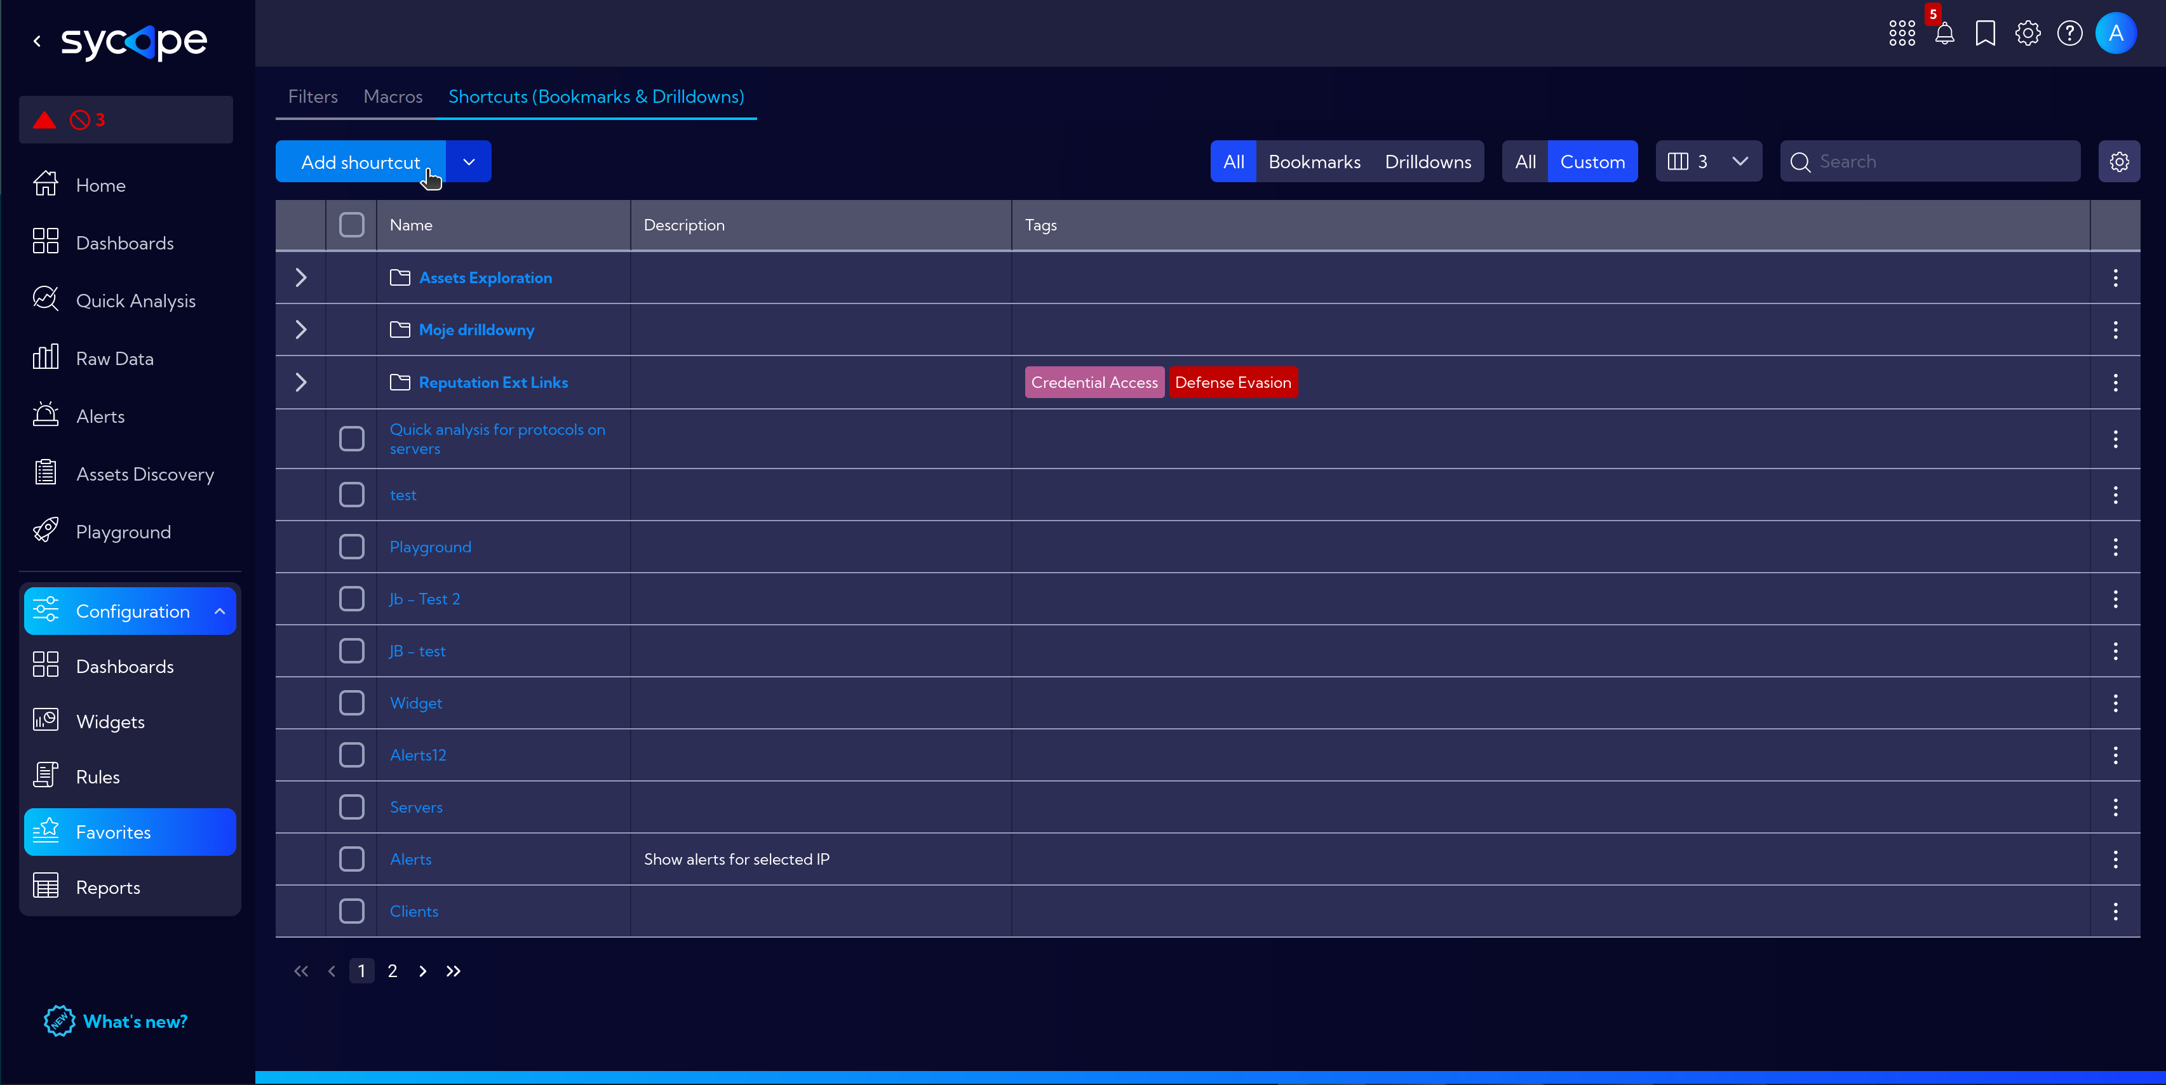Click the table settings gear icon top-right
This screenshot has width=2166, height=1085.
tap(2120, 162)
